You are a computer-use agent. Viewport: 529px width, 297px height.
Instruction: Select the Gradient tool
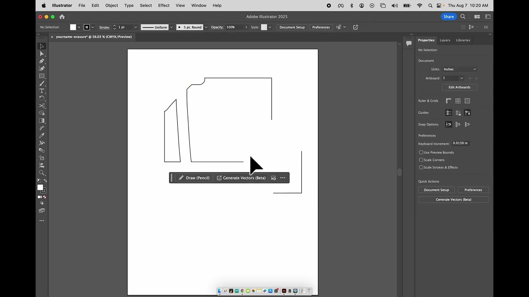tap(42, 120)
